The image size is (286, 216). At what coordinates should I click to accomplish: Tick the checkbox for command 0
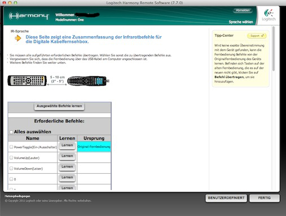(11, 179)
